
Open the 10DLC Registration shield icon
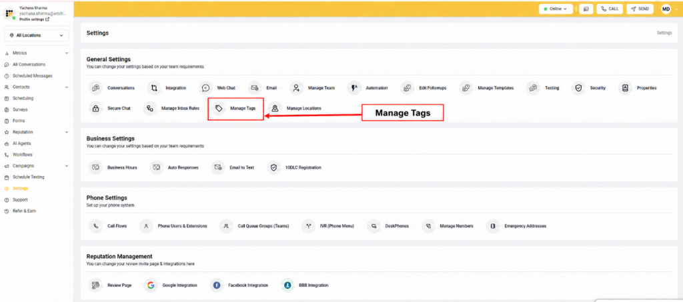273,167
